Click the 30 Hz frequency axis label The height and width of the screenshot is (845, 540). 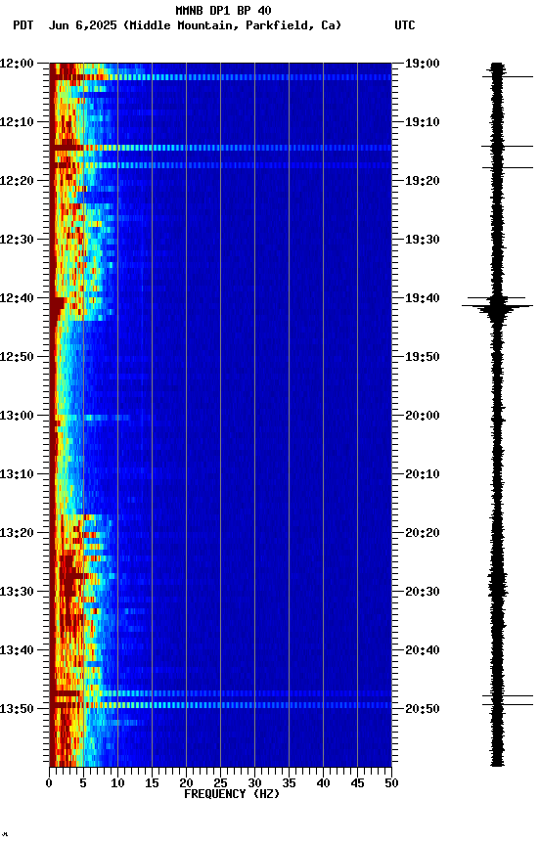pyautogui.click(x=254, y=783)
